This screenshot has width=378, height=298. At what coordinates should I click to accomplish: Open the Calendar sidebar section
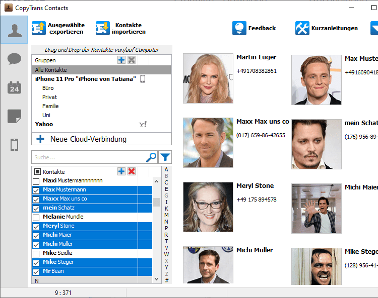14,87
